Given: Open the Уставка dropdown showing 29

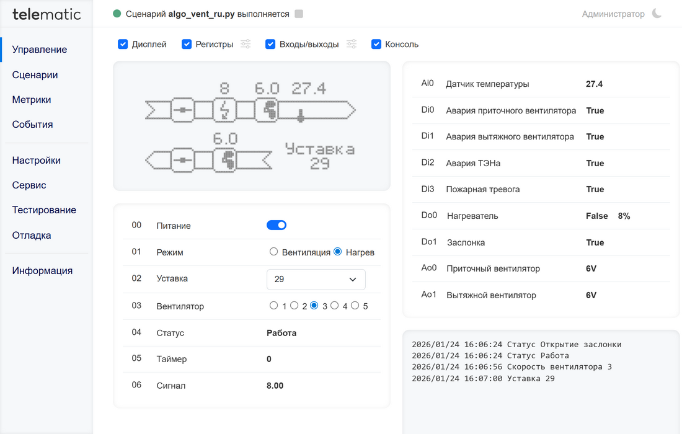Looking at the screenshot, I should tap(316, 279).
